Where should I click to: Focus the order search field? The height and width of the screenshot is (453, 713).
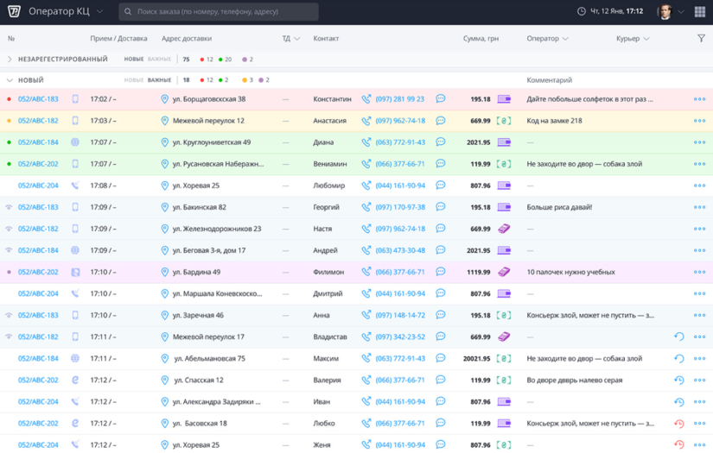219,12
